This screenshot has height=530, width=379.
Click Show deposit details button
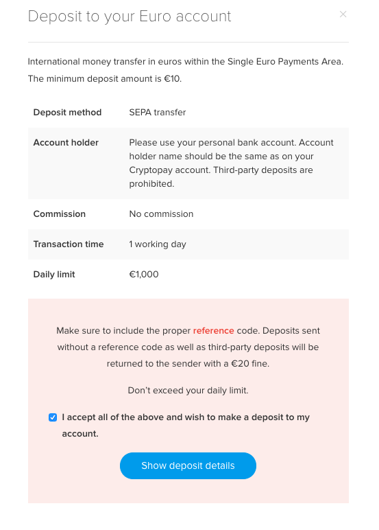click(x=188, y=465)
